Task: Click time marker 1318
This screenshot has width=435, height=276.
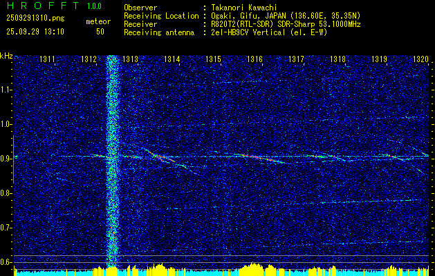Action: pyautogui.click(x=337, y=59)
